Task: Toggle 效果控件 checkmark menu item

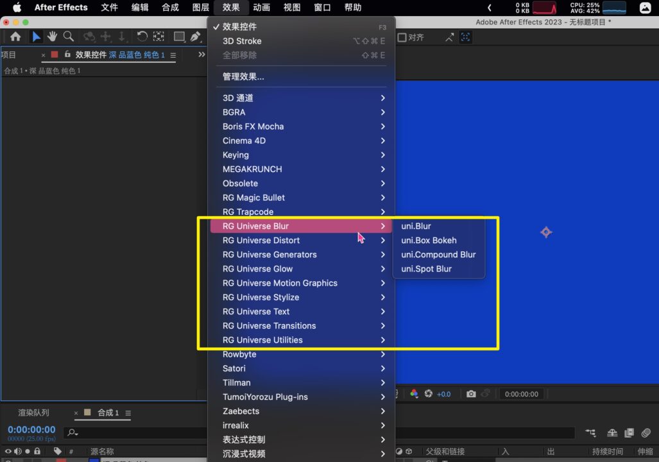Action: tap(239, 27)
